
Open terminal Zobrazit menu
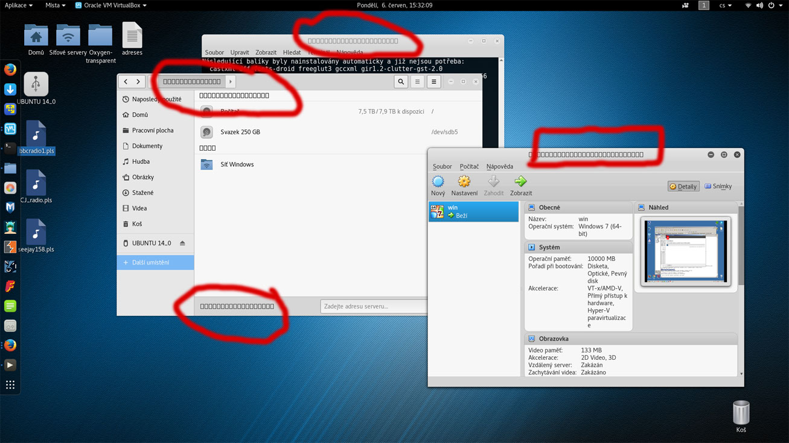266,52
